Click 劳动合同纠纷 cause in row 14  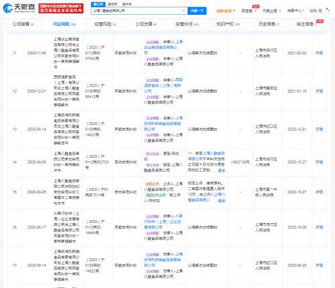[125, 162]
